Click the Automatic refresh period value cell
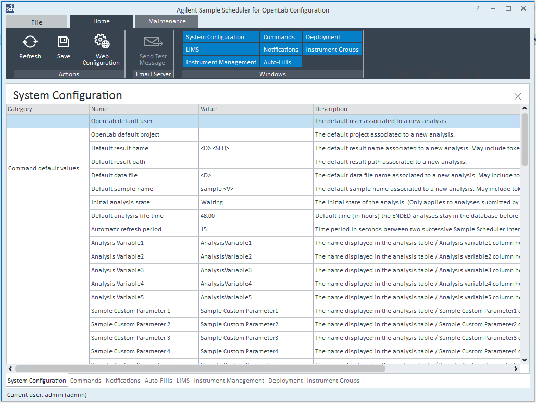 pos(256,229)
